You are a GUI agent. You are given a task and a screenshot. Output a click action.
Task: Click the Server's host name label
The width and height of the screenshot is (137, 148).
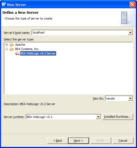click(17, 33)
